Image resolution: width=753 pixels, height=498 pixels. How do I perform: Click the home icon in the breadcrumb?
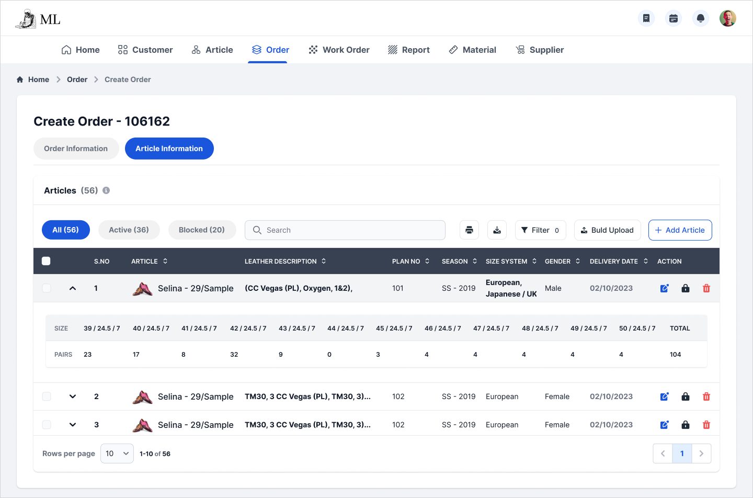click(20, 80)
